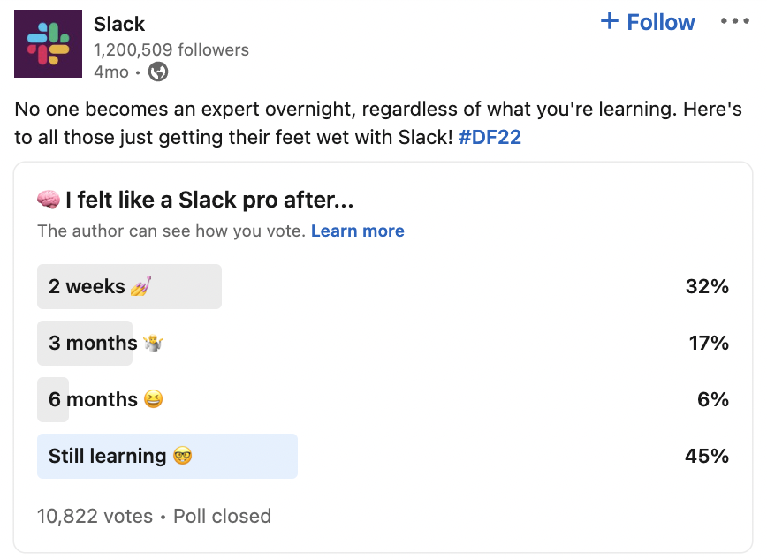Viewport: 767px width, 560px height.
Task: Open the Learn more link
Action: 358,231
